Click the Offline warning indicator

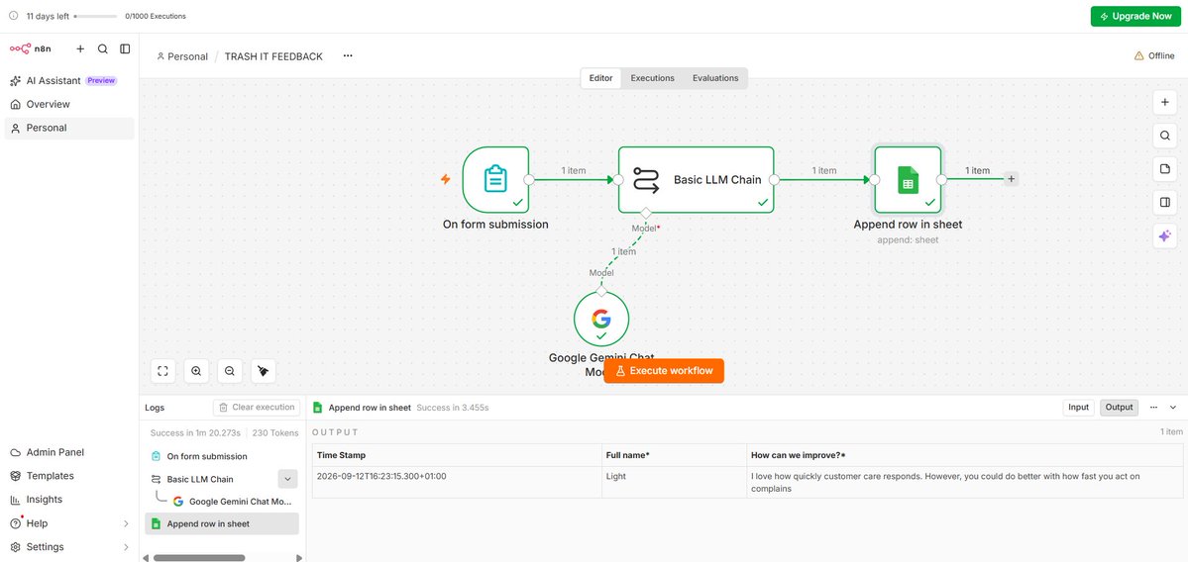coord(1154,56)
